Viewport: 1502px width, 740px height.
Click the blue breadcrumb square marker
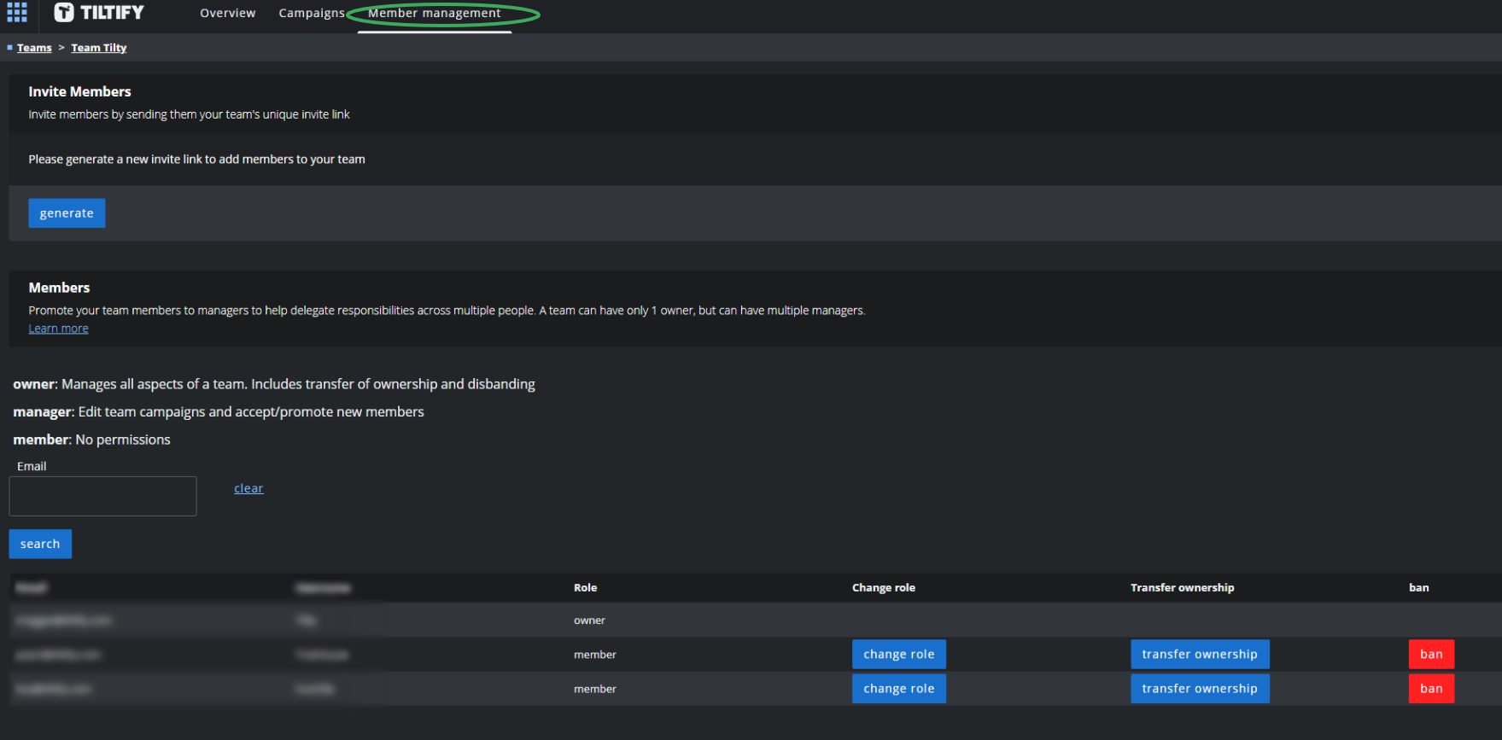point(8,47)
